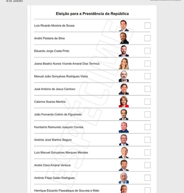This screenshot has width=184, height=193.
Task: Tick António José Martins Seguro's checkbox
Action: coord(148,140)
